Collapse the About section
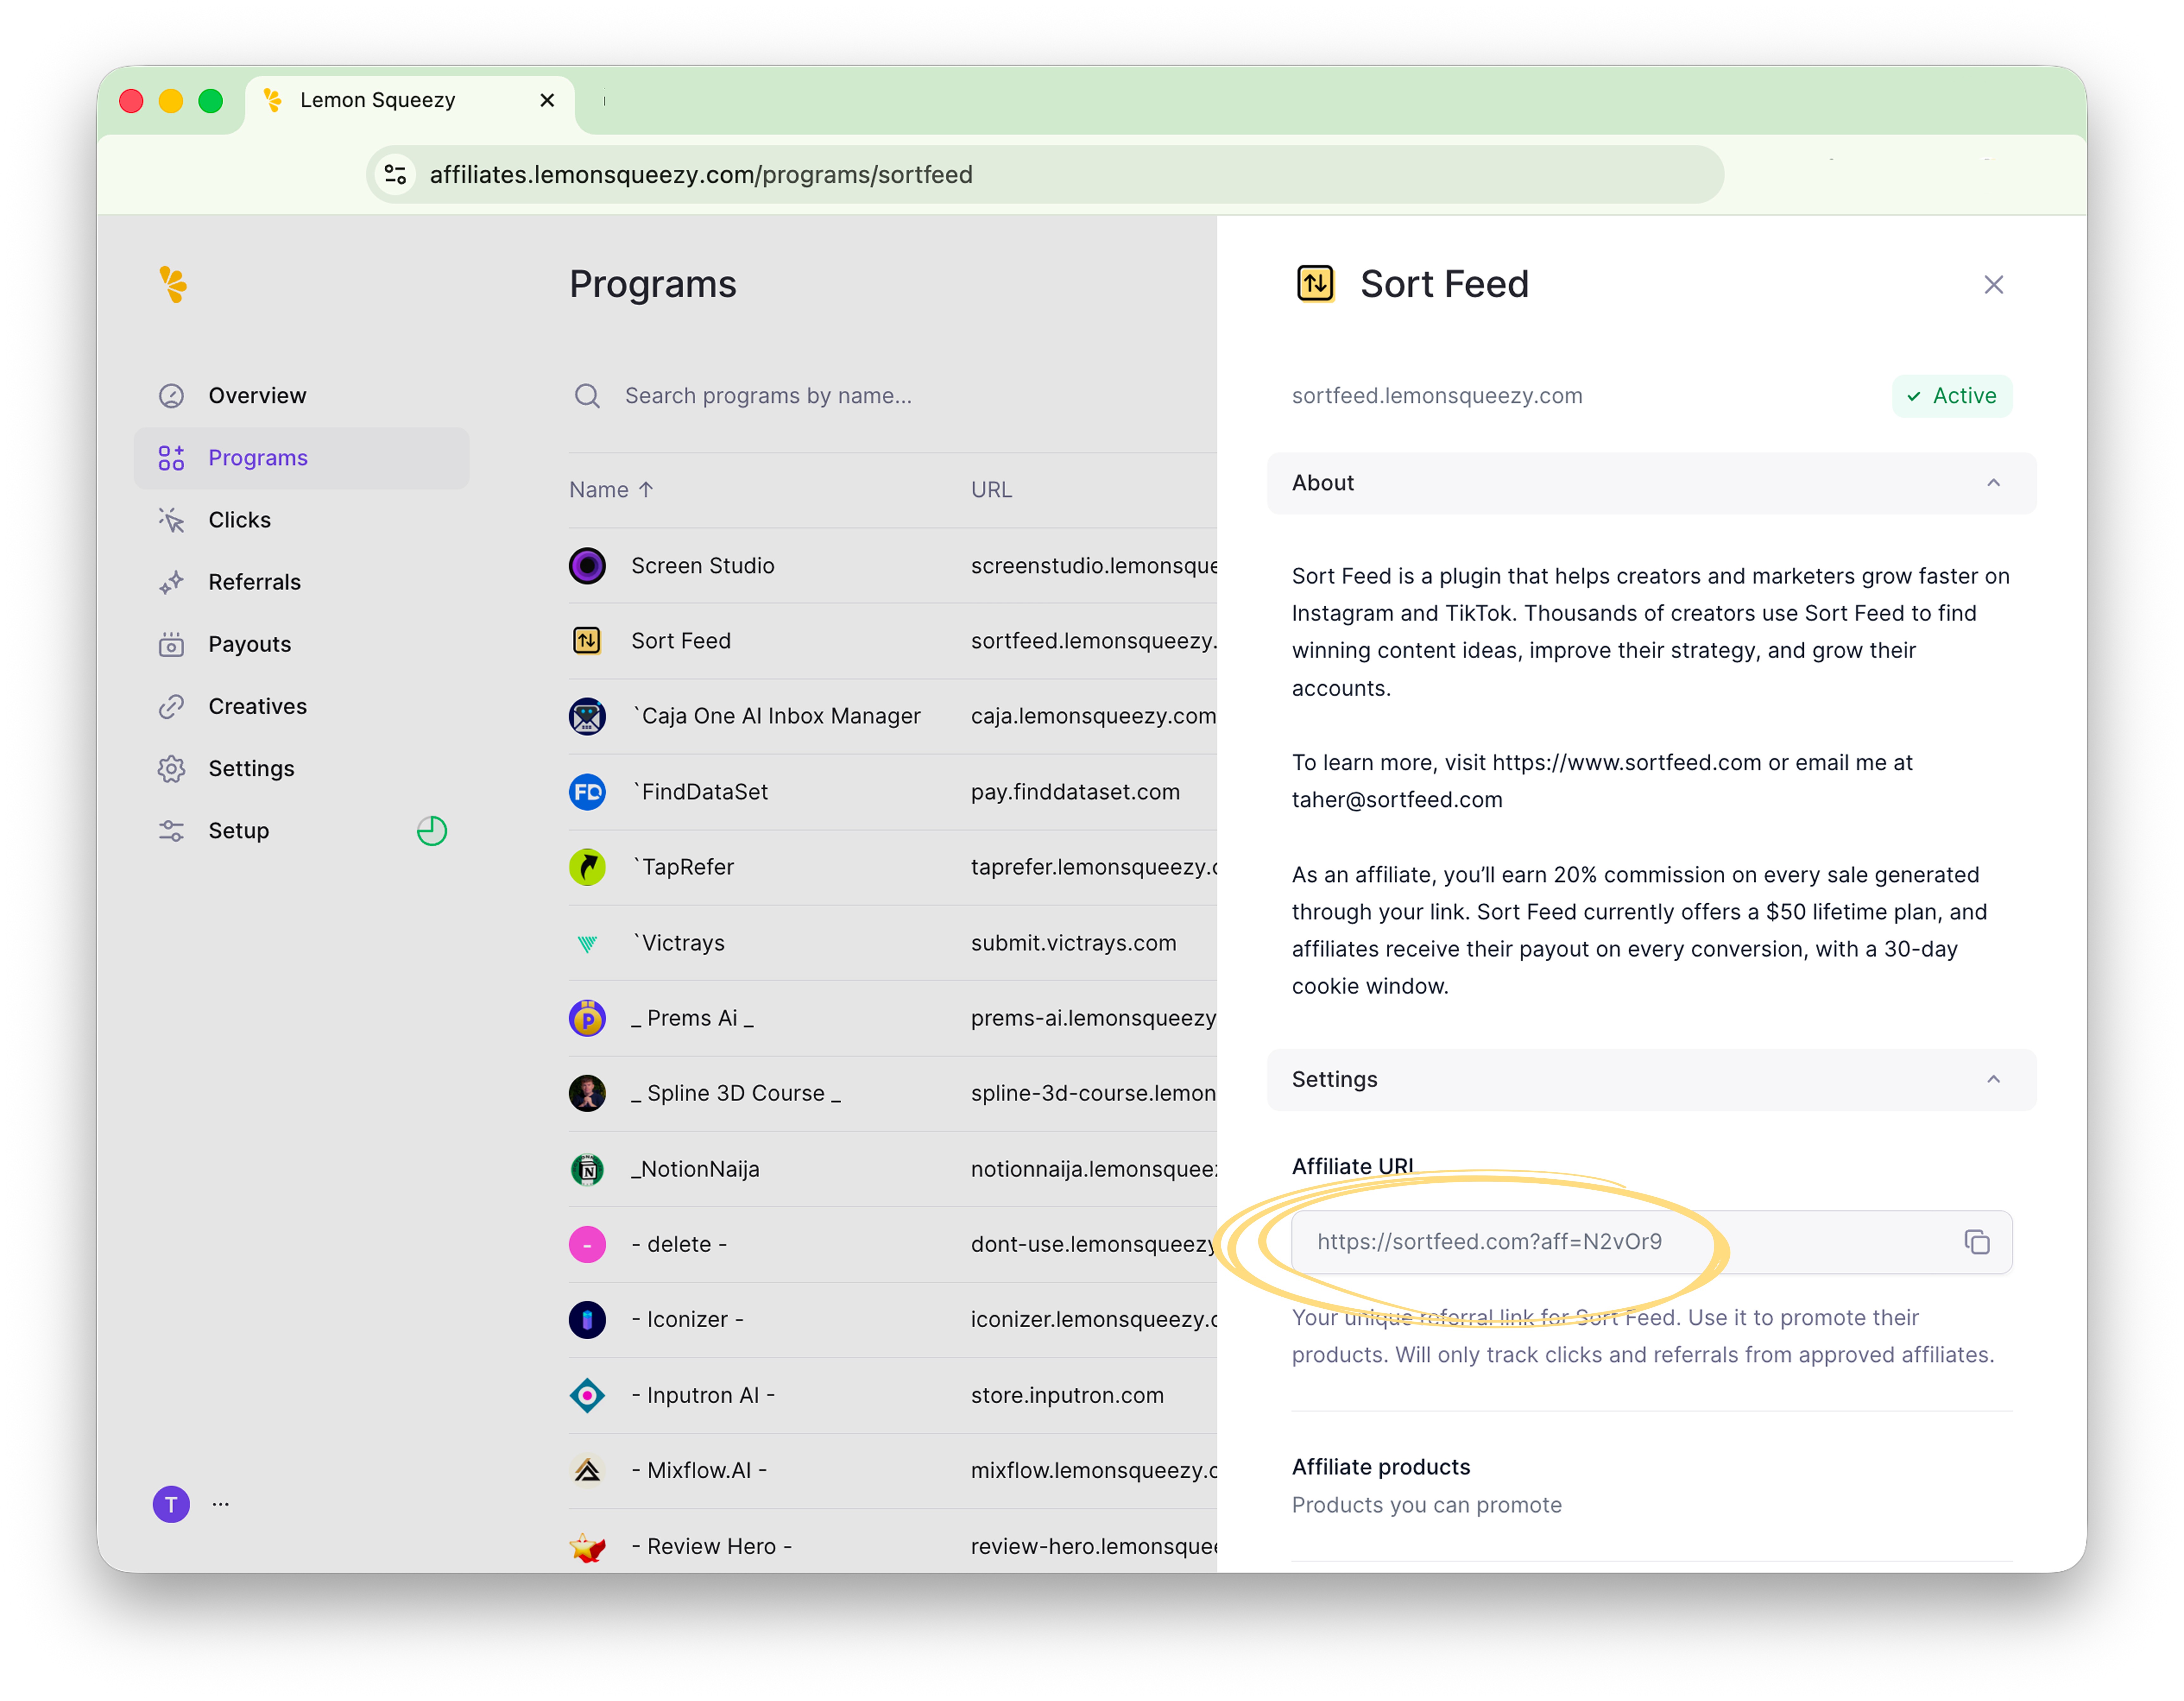2184x1701 pixels. pos(1993,483)
